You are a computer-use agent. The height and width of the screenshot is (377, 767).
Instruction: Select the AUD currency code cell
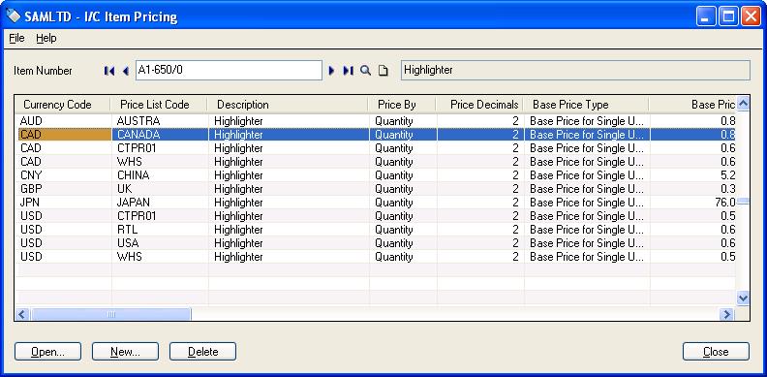coord(64,121)
